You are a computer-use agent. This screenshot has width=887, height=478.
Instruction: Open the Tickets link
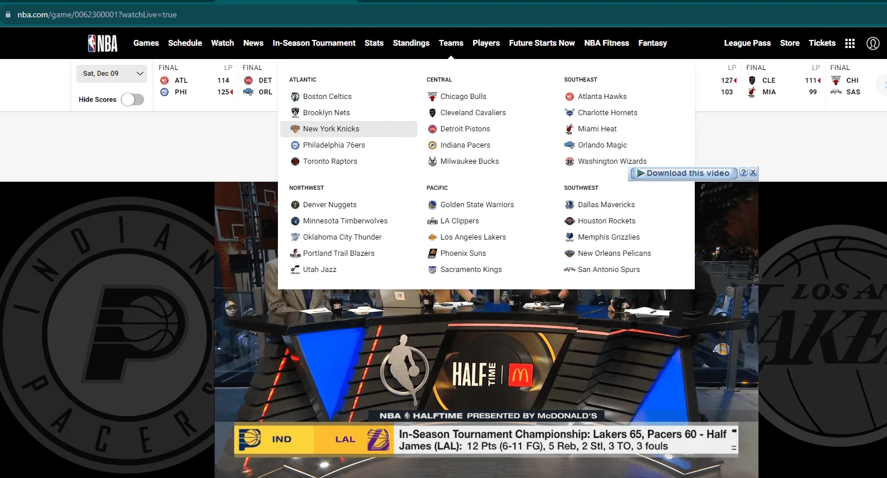pyautogui.click(x=822, y=43)
